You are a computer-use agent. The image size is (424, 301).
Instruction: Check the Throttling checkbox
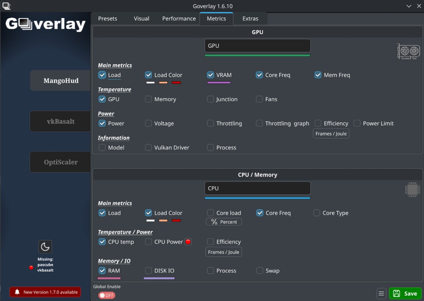pos(210,123)
